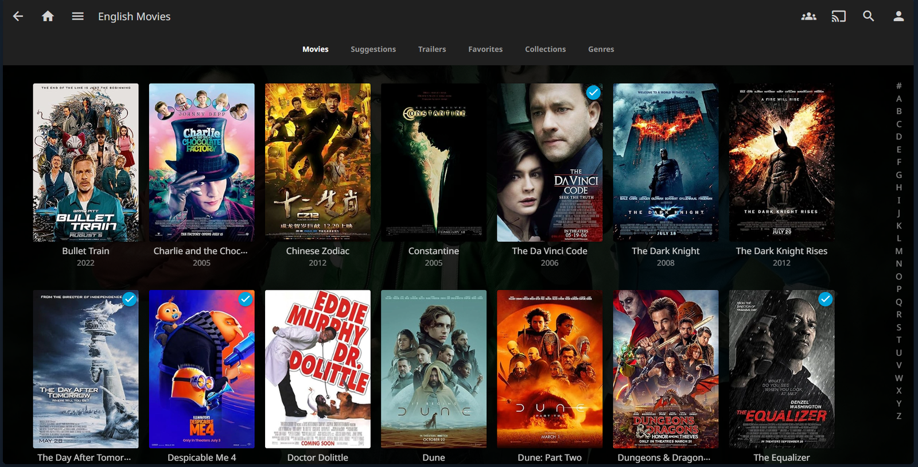Jump to letter L in alphabet picker
918x467 pixels.
coord(899,239)
